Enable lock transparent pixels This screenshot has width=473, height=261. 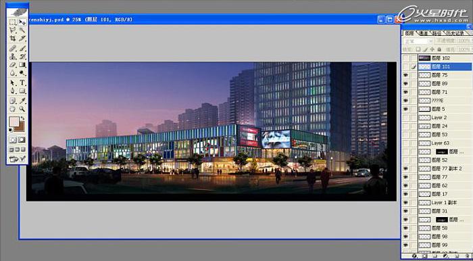(x=418, y=49)
